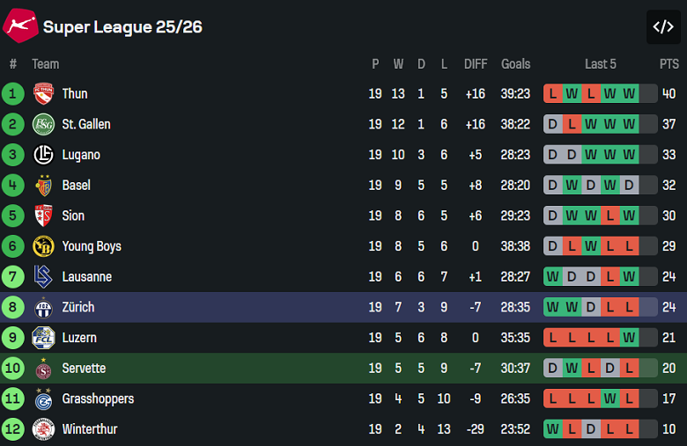Open the Servette team name
This screenshot has width=687, height=446.
84,369
